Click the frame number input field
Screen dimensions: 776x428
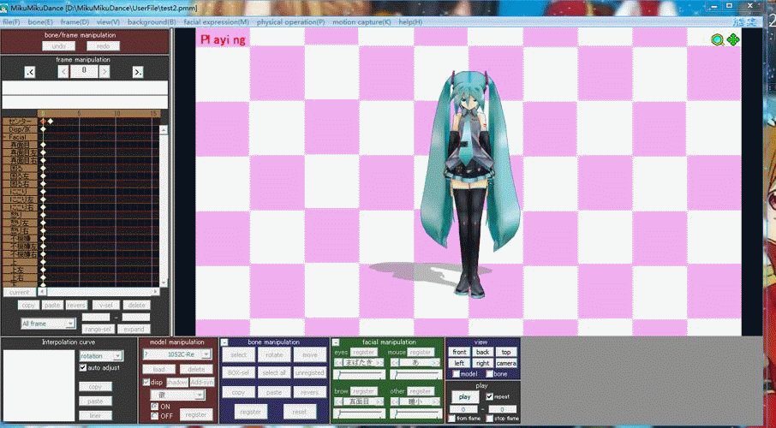[84, 72]
